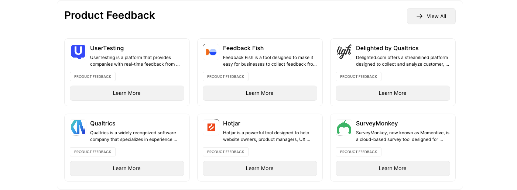Learn More about SurveyMonkey

(393, 168)
